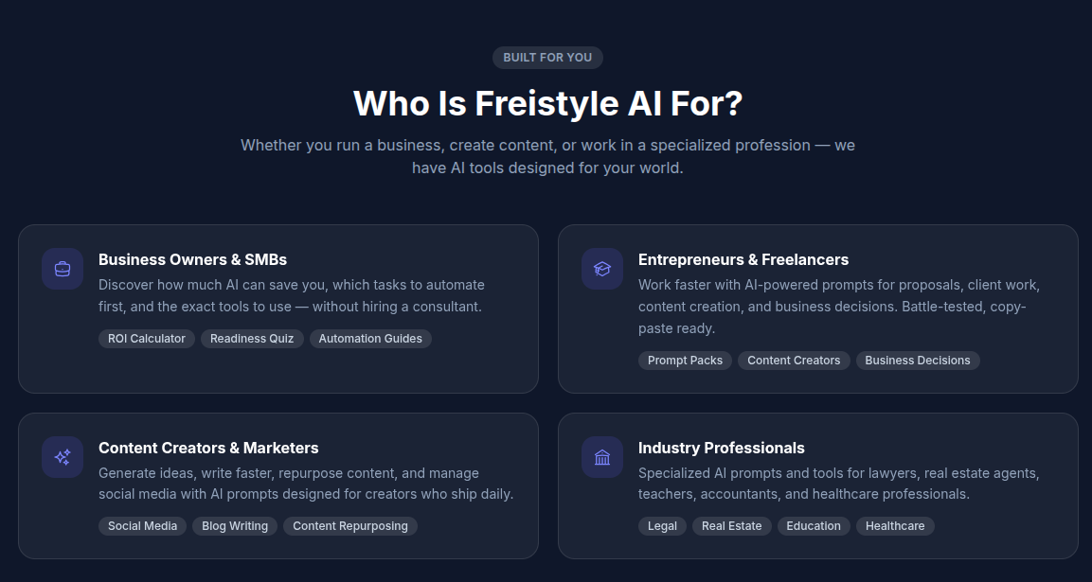Select the Prompt Packs tag
The height and width of the screenshot is (582, 1092).
pos(685,361)
